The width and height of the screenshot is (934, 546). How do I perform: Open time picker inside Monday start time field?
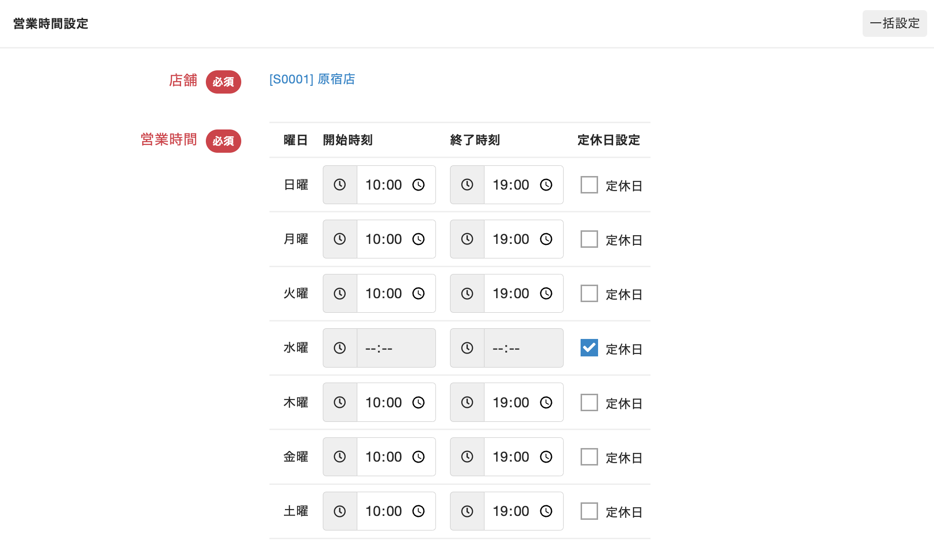pyautogui.click(x=418, y=239)
